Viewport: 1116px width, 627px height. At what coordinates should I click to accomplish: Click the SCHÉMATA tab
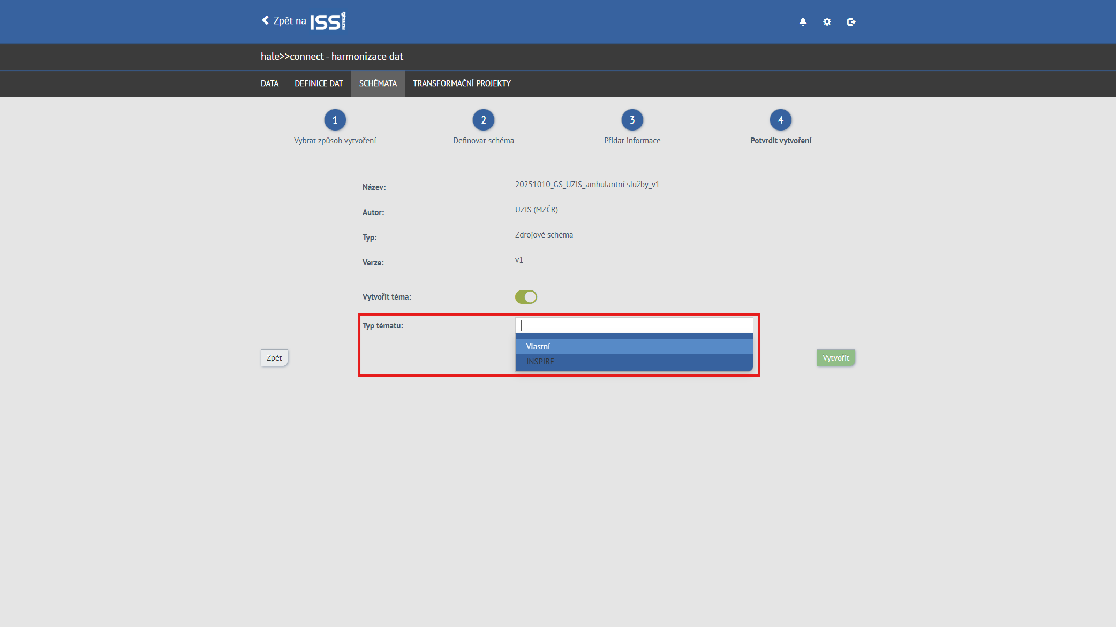pyautogui.click(x=378, y=83)
